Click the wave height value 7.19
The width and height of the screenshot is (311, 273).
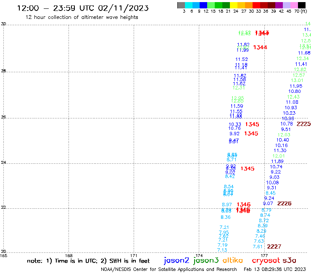pos(222,245)
